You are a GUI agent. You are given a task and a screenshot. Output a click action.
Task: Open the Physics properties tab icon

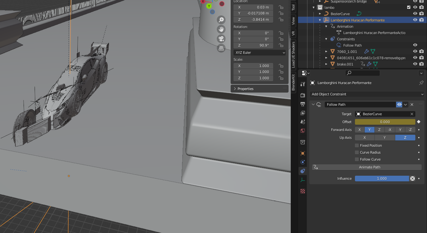coord(303,162)
